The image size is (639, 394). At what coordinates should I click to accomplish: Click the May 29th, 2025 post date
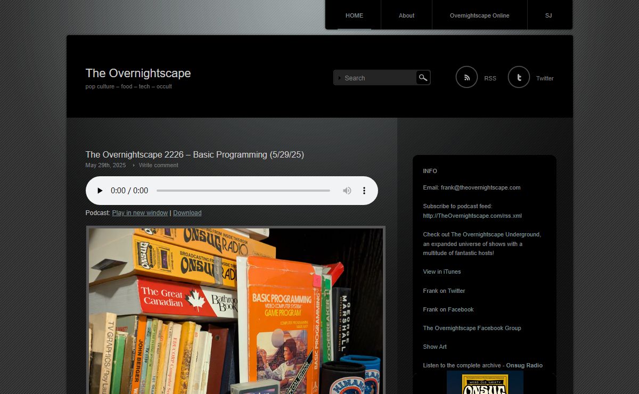tap(105, 165)
